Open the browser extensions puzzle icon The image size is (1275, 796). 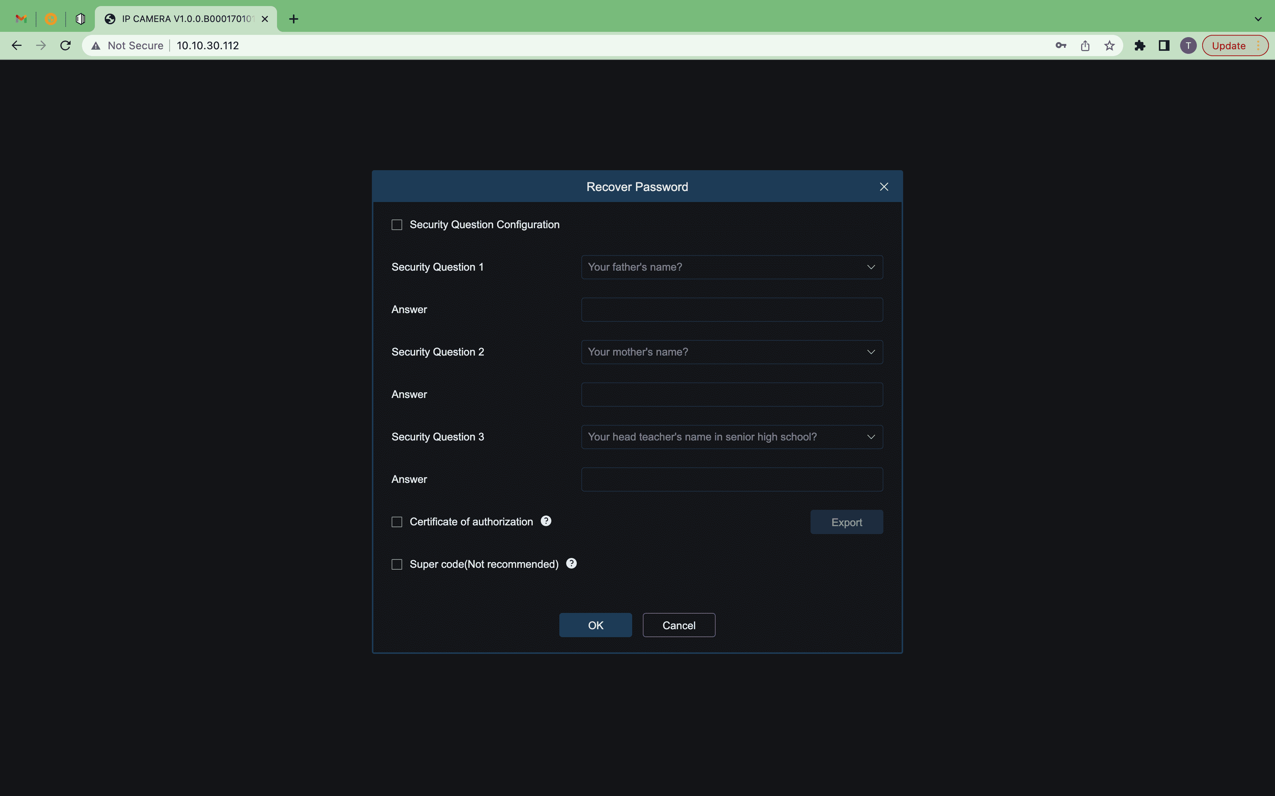[1140, 46]
